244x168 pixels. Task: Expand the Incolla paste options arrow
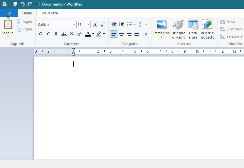[x=8, y=37]
